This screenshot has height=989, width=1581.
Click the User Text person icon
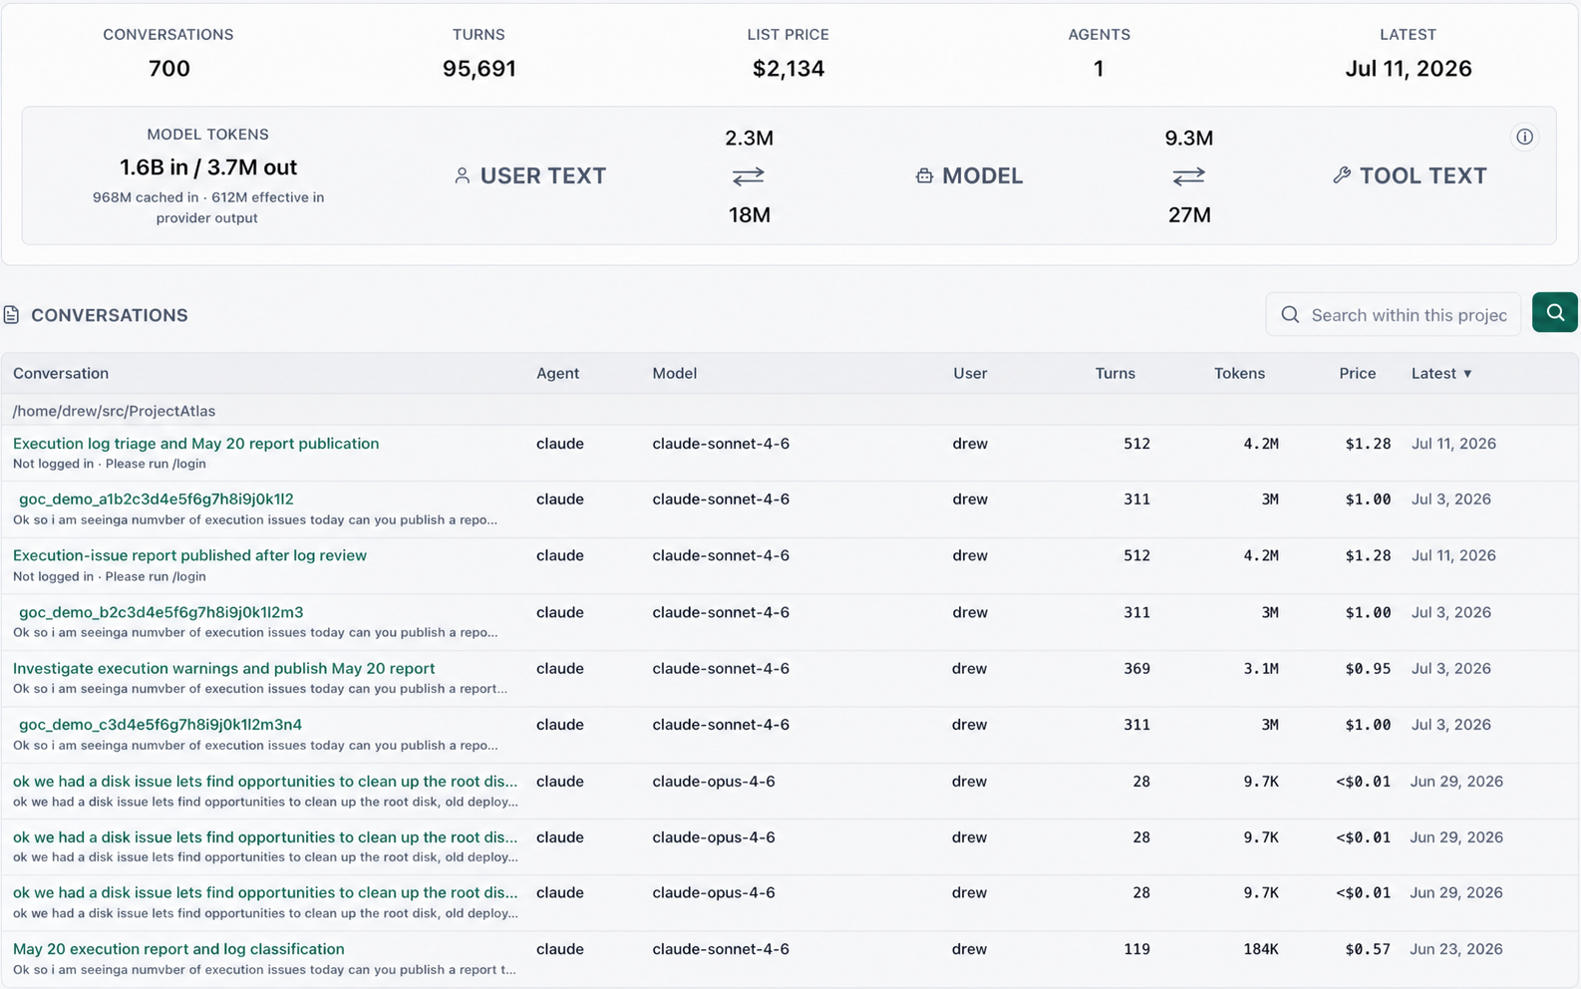point(462,175)
